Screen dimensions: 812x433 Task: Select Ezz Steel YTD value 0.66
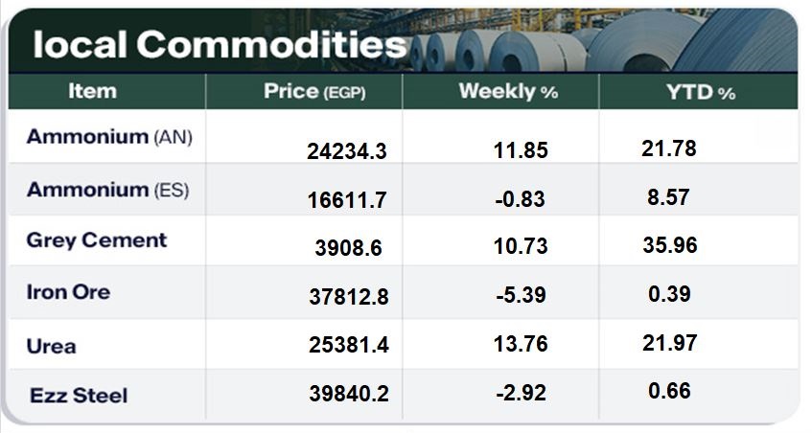pos(669,391)
